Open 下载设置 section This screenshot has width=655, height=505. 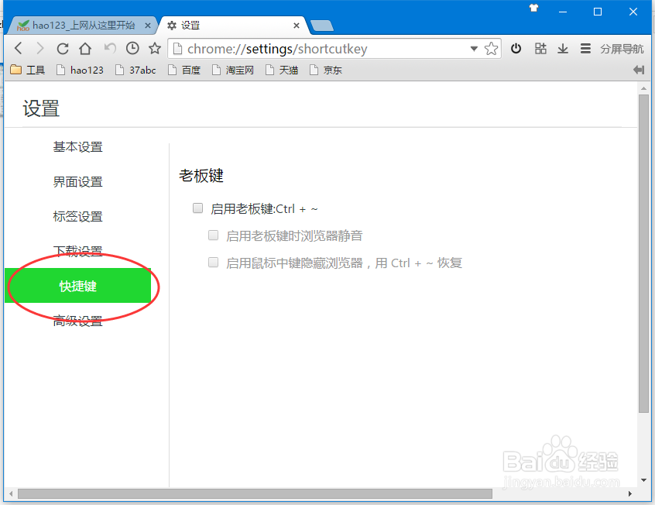click(x=77, y=251)
